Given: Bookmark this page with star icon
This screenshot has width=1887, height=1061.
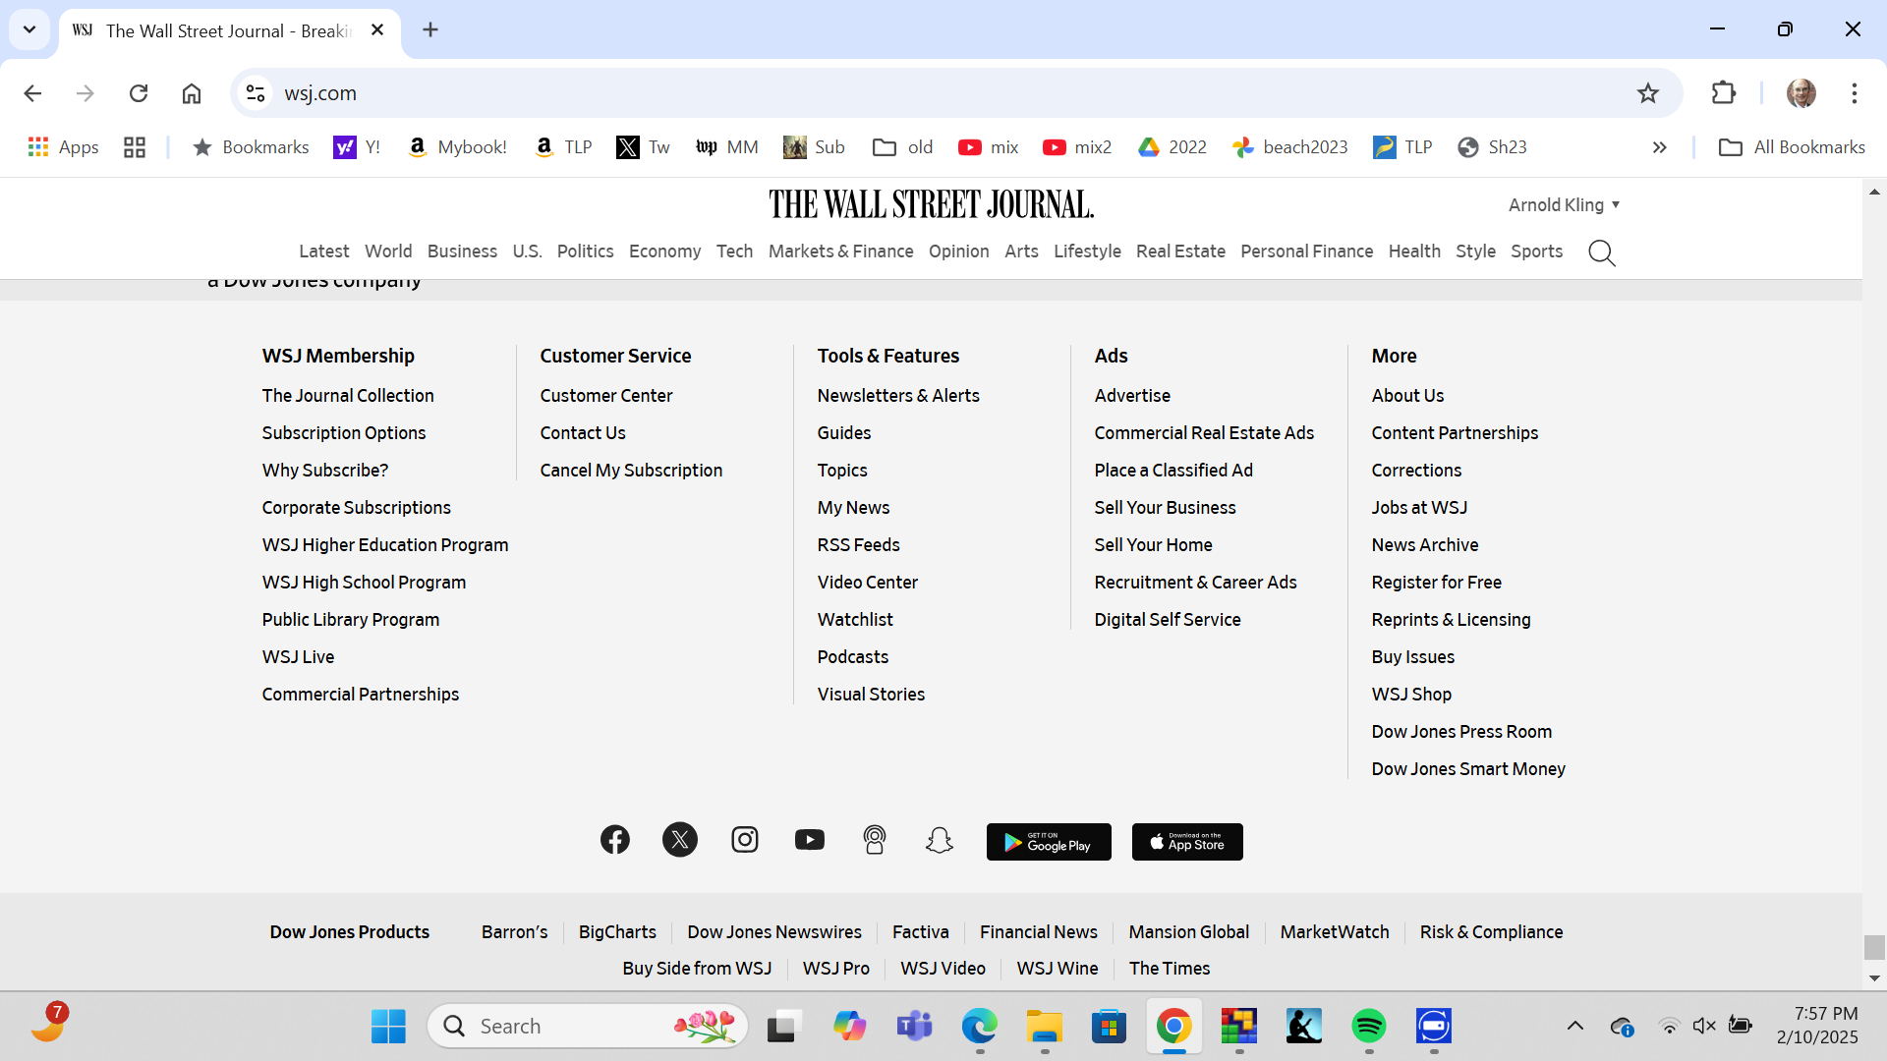Looking at the screenshot, I should click(1648, 93).
